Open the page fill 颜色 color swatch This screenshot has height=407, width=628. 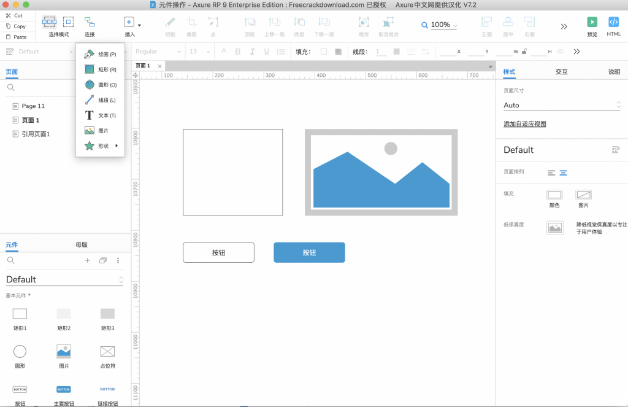tap(554, 195)
